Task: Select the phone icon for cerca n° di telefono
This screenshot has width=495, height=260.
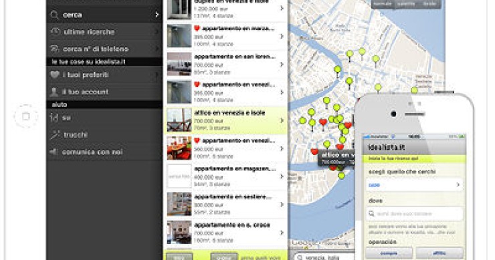Action: point(55,49)
